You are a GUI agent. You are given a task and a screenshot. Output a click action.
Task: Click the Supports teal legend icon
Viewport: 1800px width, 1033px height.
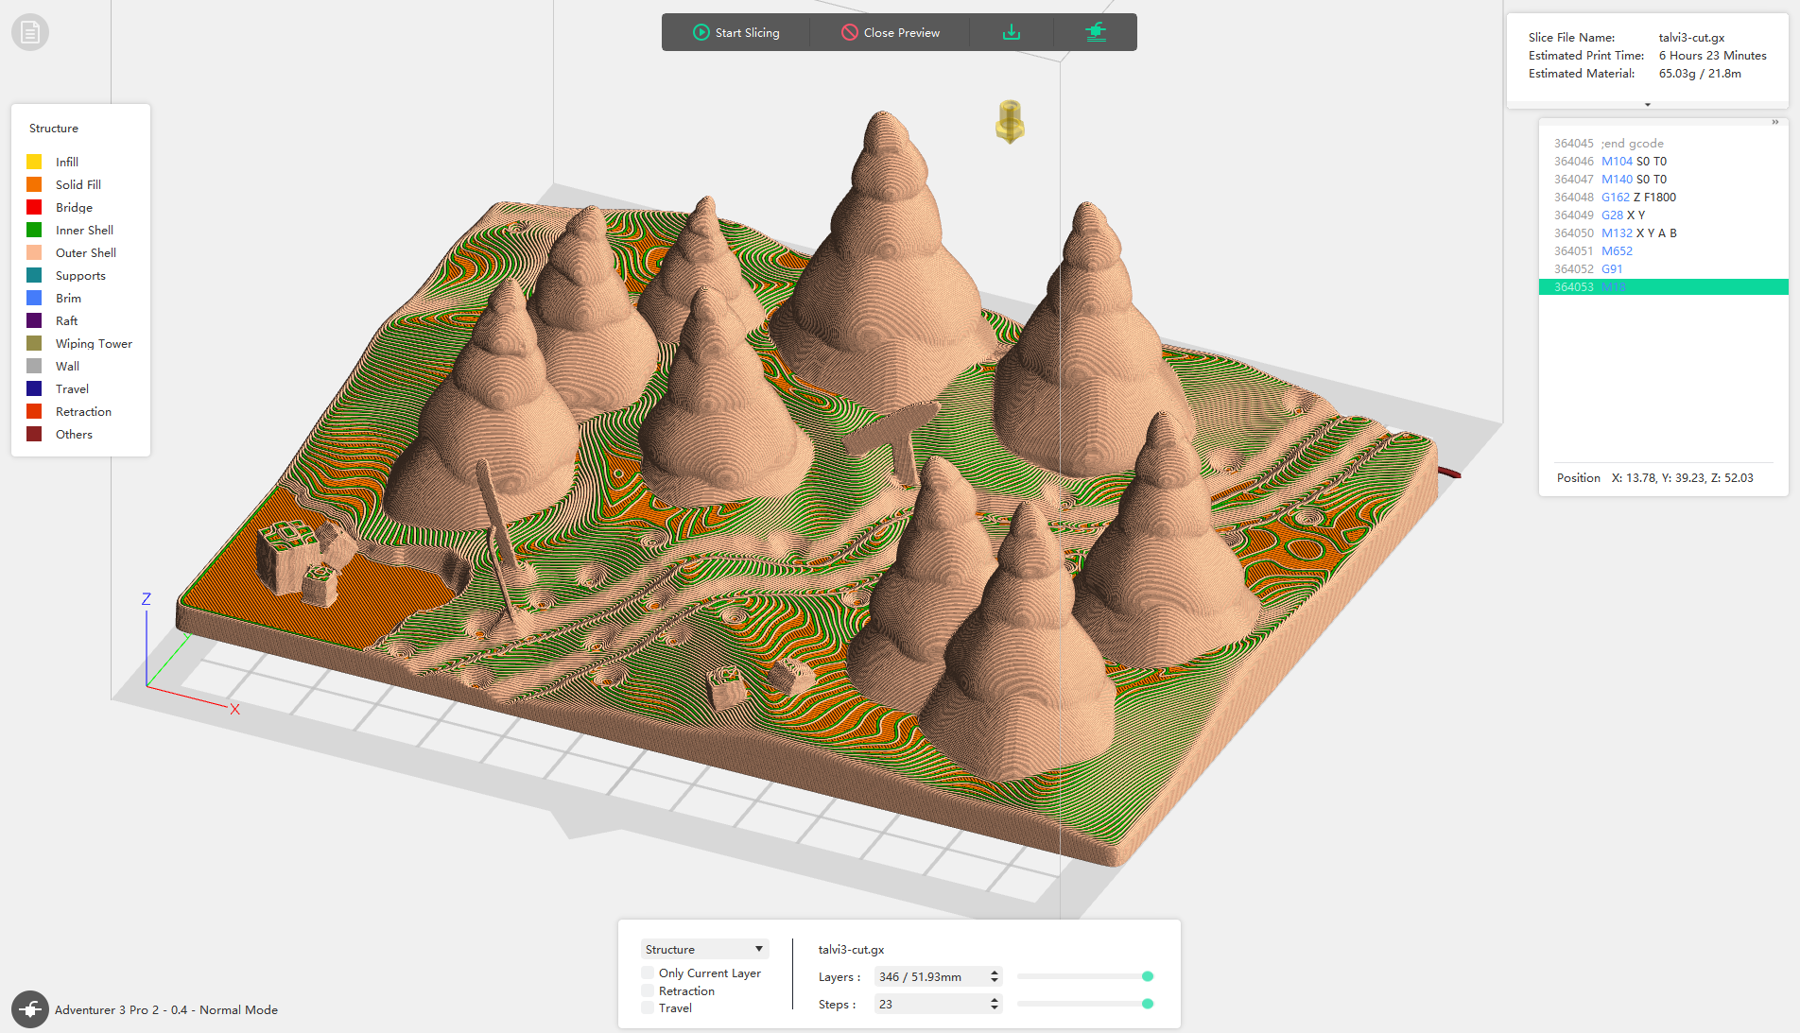tap(34, 275)
